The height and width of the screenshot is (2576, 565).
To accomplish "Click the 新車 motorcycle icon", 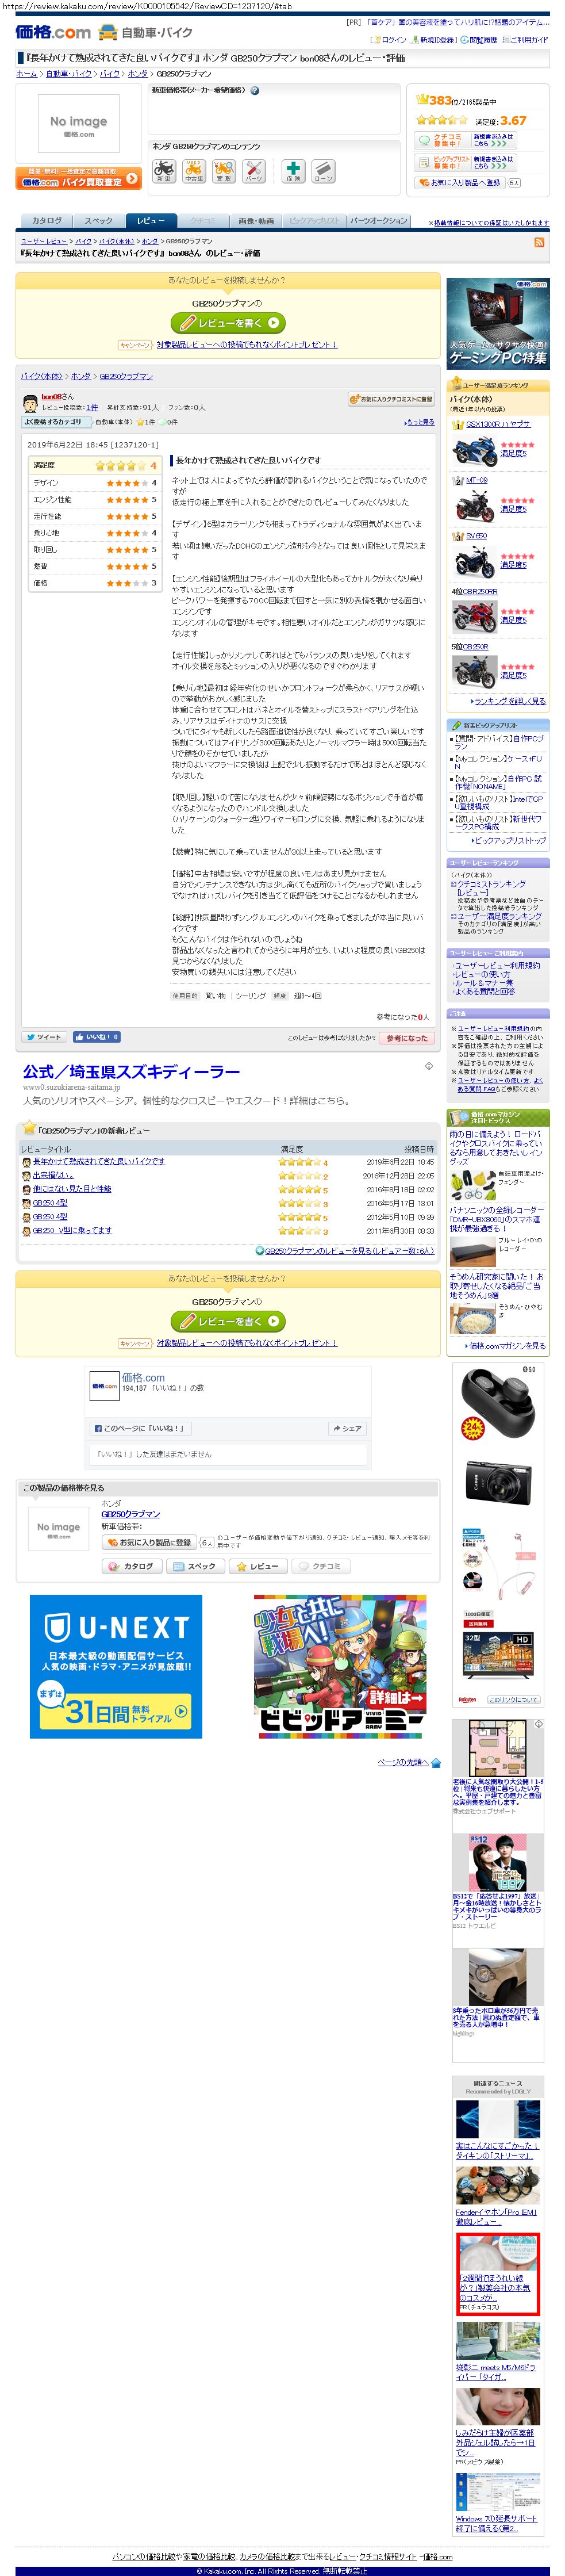I will [164, 171].
